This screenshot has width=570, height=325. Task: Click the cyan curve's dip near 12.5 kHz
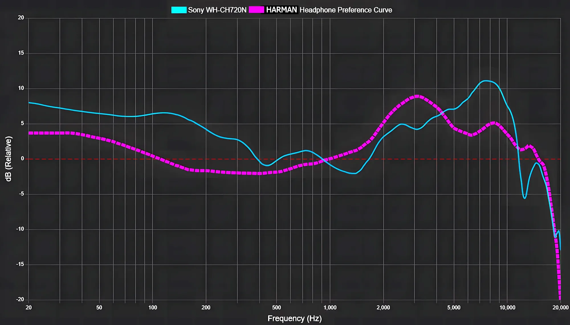pyautogui.click(x=524, y=198)
